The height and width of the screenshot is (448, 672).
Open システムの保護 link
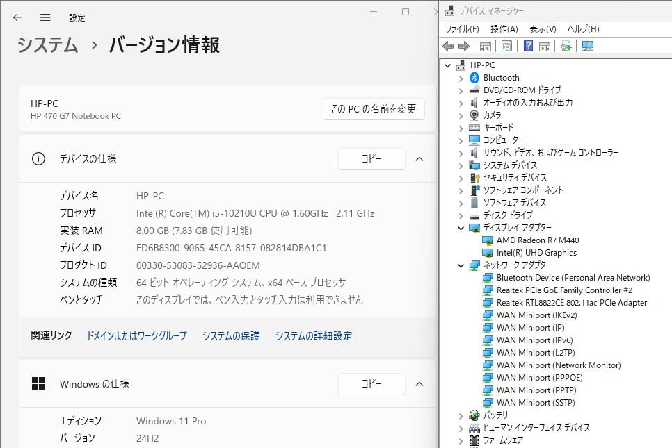(231, 336)
